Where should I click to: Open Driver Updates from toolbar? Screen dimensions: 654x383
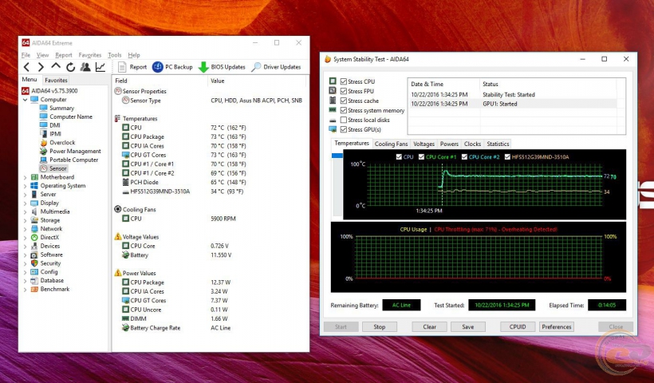point(276,67)
